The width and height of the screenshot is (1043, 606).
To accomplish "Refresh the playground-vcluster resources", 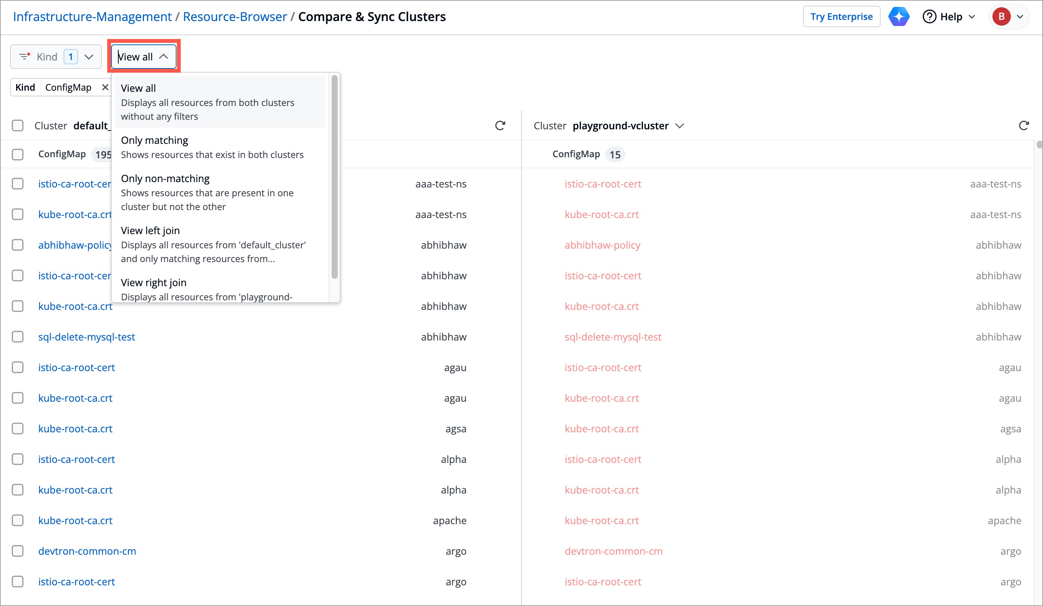I will point(1023,125).
